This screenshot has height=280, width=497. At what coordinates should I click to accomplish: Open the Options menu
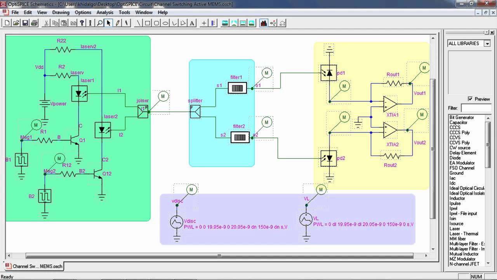pyautogui.click(x=83, y=12)
